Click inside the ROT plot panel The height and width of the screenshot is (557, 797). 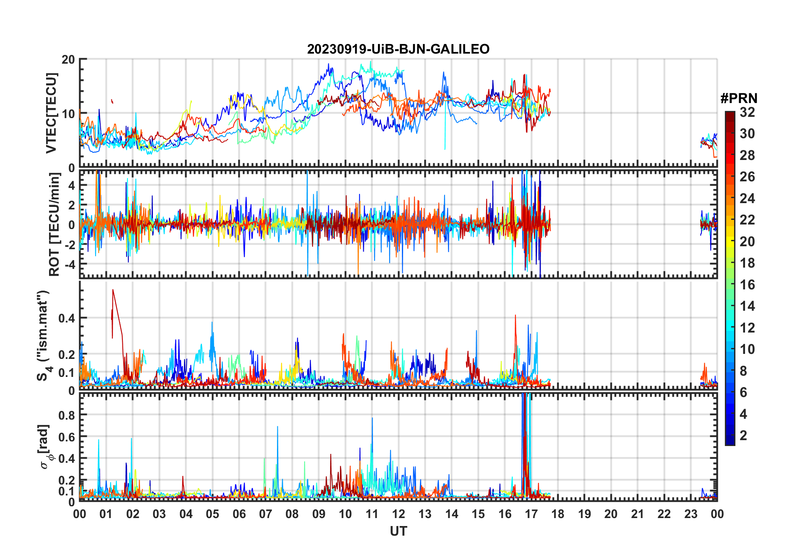pyautogui.click(x=398, y=224)
